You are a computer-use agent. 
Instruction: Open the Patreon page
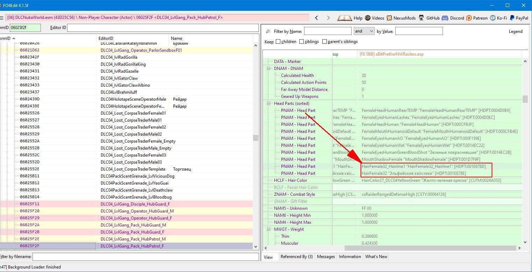tap(477, 18)
